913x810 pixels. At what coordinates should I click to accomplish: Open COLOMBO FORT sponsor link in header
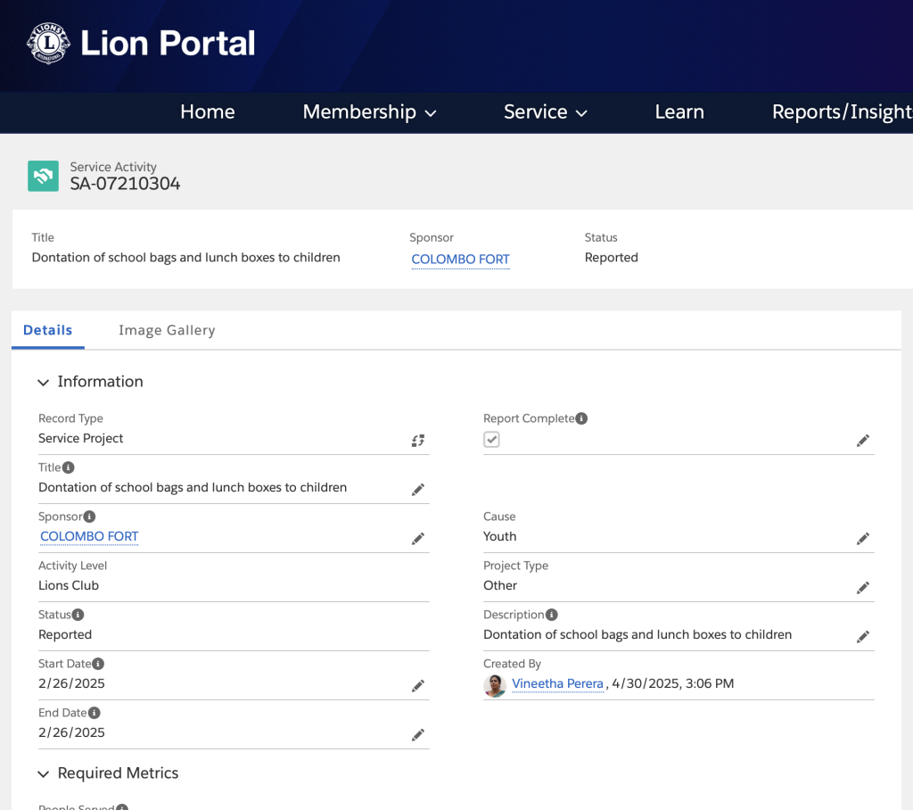coord(461,260)
